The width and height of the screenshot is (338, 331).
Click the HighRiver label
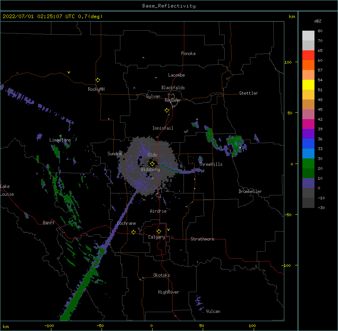point(169,292)
